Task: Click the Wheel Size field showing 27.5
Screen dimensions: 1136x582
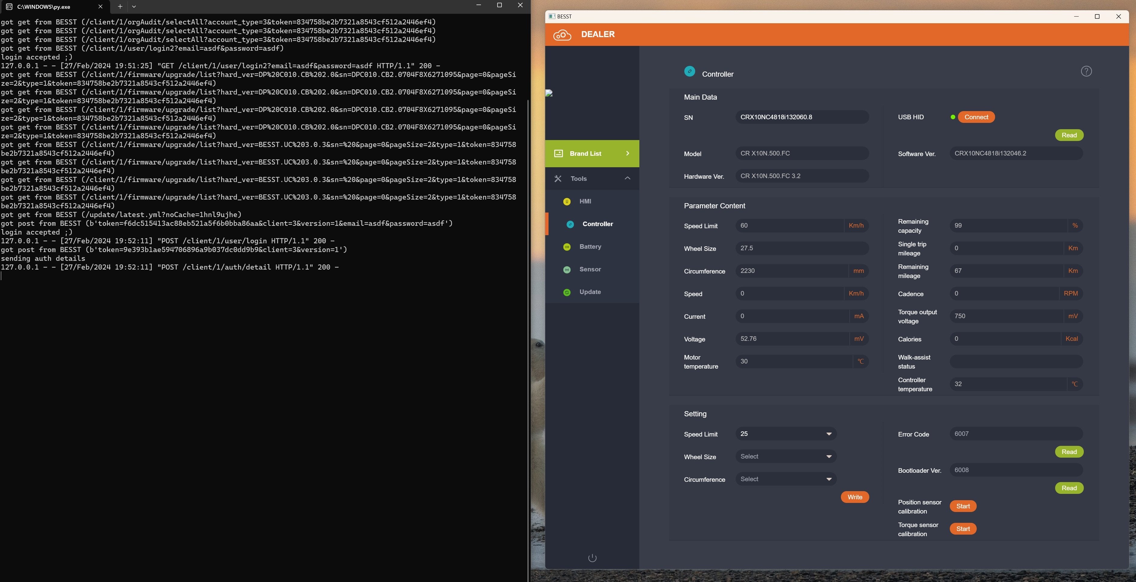Action: [x=802, y=248]
